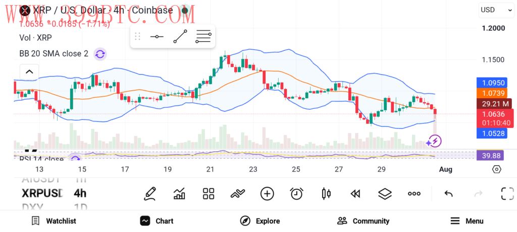The height and width of the screenshot is (232, 517).
Task: Toggle fullscreen chart mode
Action: pos(507,194)
